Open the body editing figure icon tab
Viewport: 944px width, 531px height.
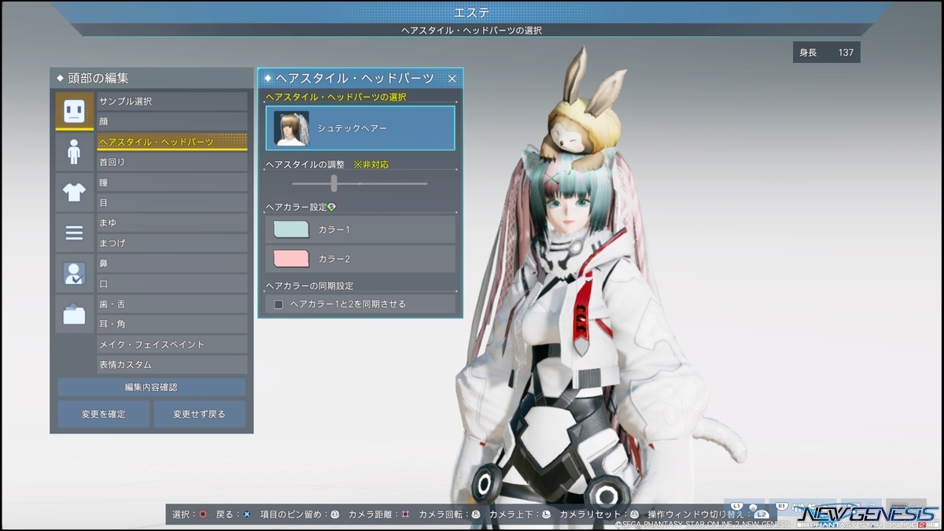coord(74,151)
